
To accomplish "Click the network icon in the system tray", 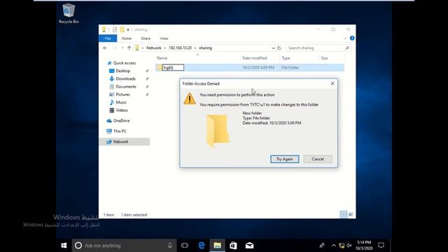I will [x=342, y=246].
